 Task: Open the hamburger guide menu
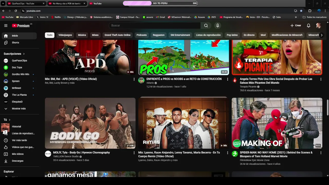point(6,25)
